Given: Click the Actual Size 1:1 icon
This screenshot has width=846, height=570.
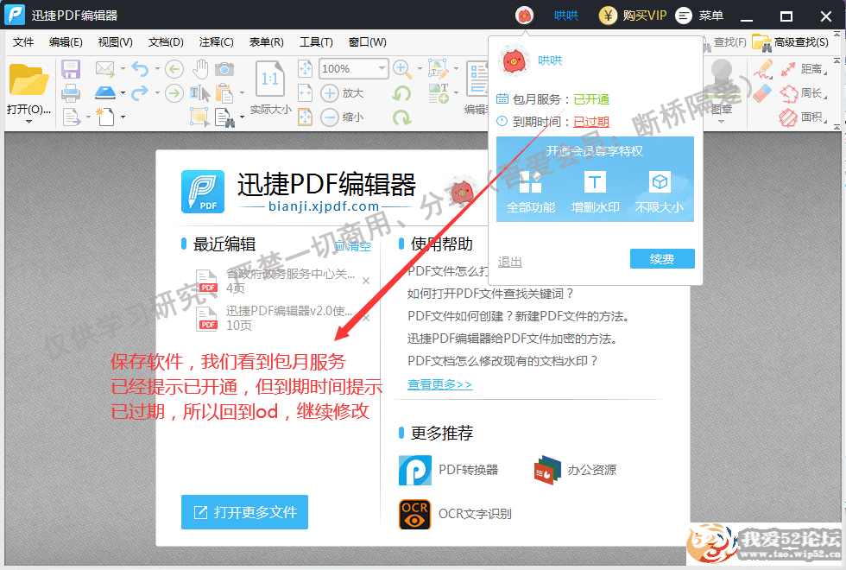Looking at the screenshot, I should (270, 81).
